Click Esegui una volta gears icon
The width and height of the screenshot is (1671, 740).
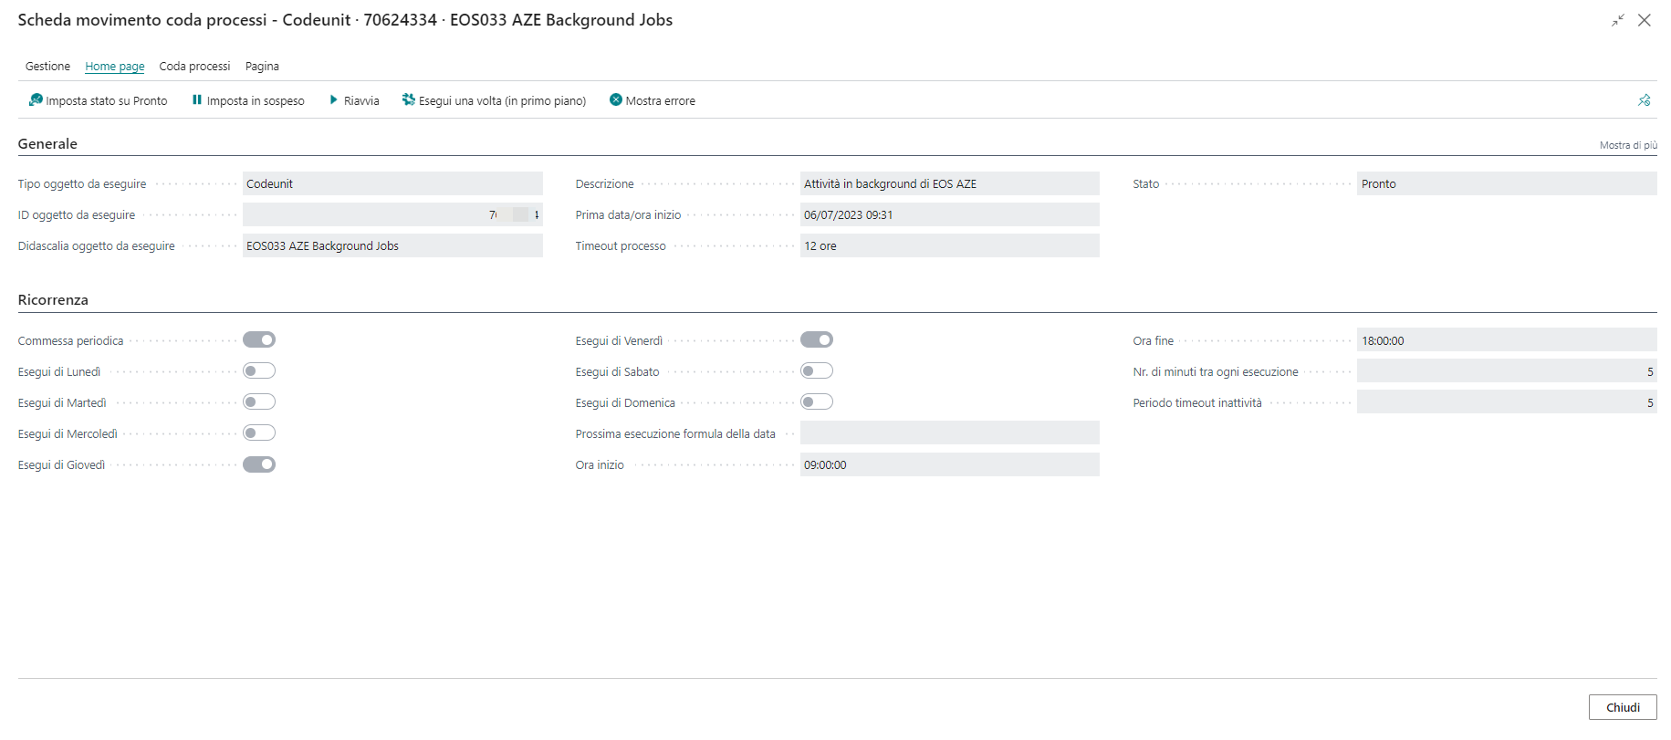pos(408,100)
